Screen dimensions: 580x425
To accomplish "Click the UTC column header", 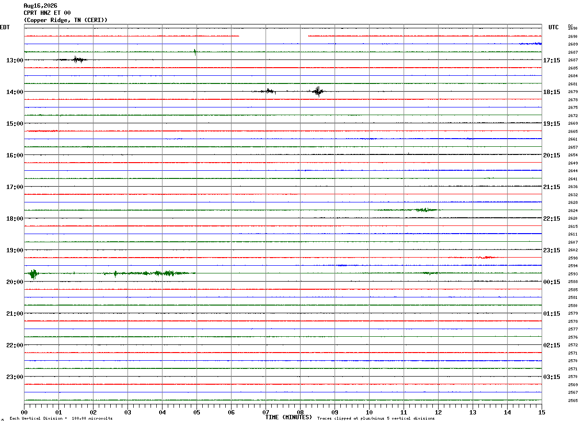I will point(554,27).
